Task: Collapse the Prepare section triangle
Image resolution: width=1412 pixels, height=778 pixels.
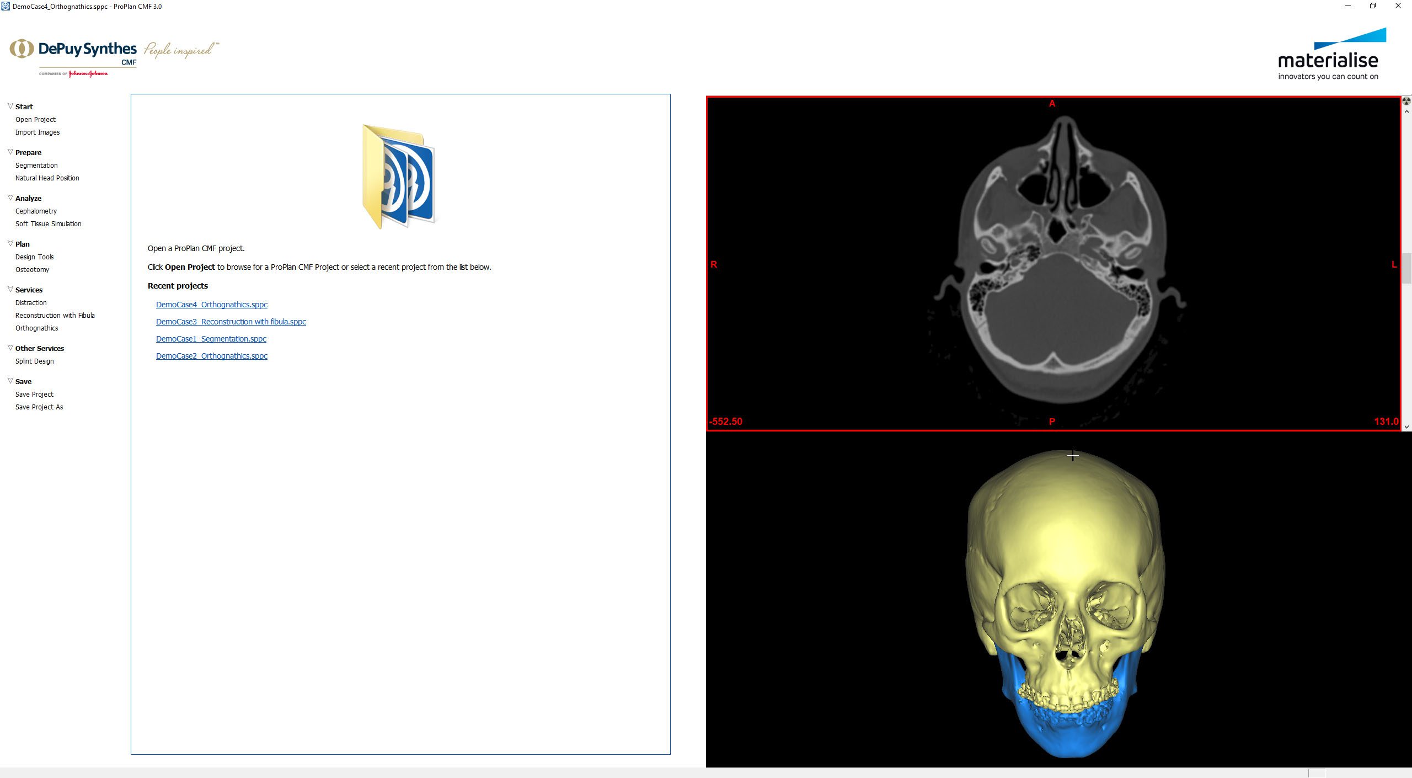Action: click(x=10, y=152)
